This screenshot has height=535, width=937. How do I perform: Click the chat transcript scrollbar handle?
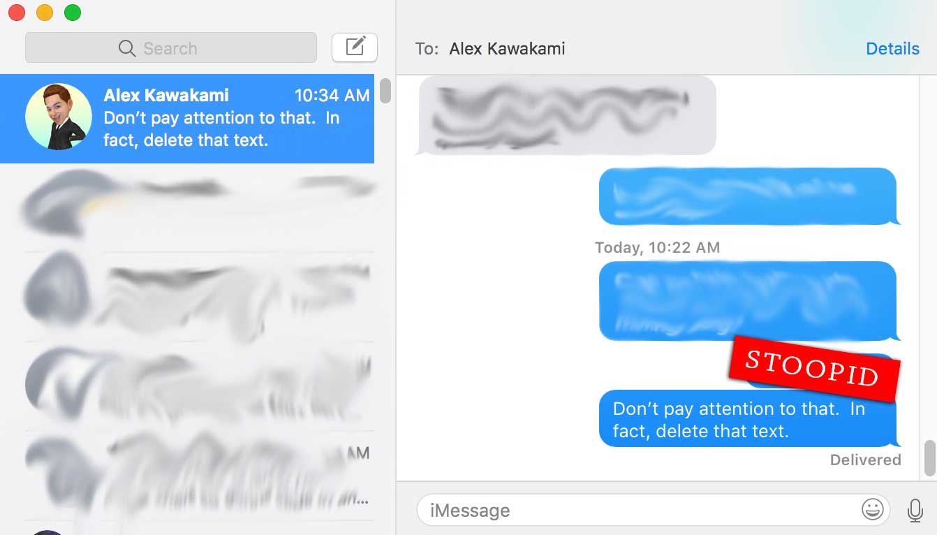929,457
